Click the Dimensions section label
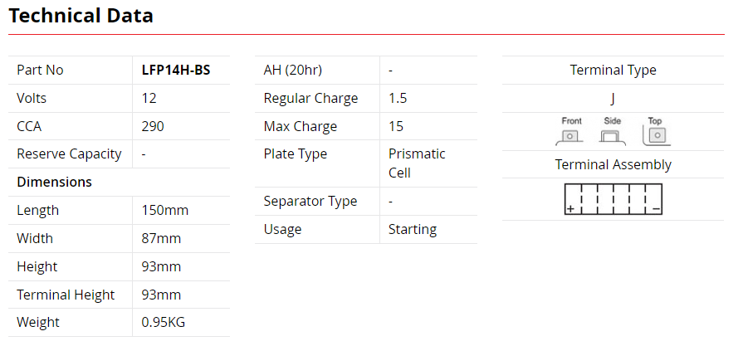 54,182
